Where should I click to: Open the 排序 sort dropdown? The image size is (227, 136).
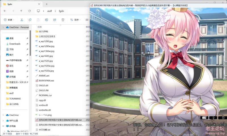(75, 20)
